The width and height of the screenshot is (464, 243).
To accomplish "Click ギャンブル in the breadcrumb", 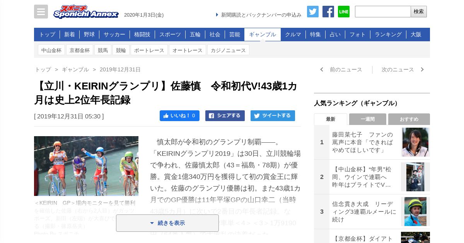I will pyautogui.click(x=75, y=69).
